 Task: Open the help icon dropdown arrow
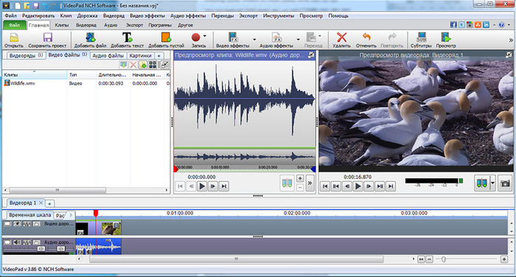[509, 25]
